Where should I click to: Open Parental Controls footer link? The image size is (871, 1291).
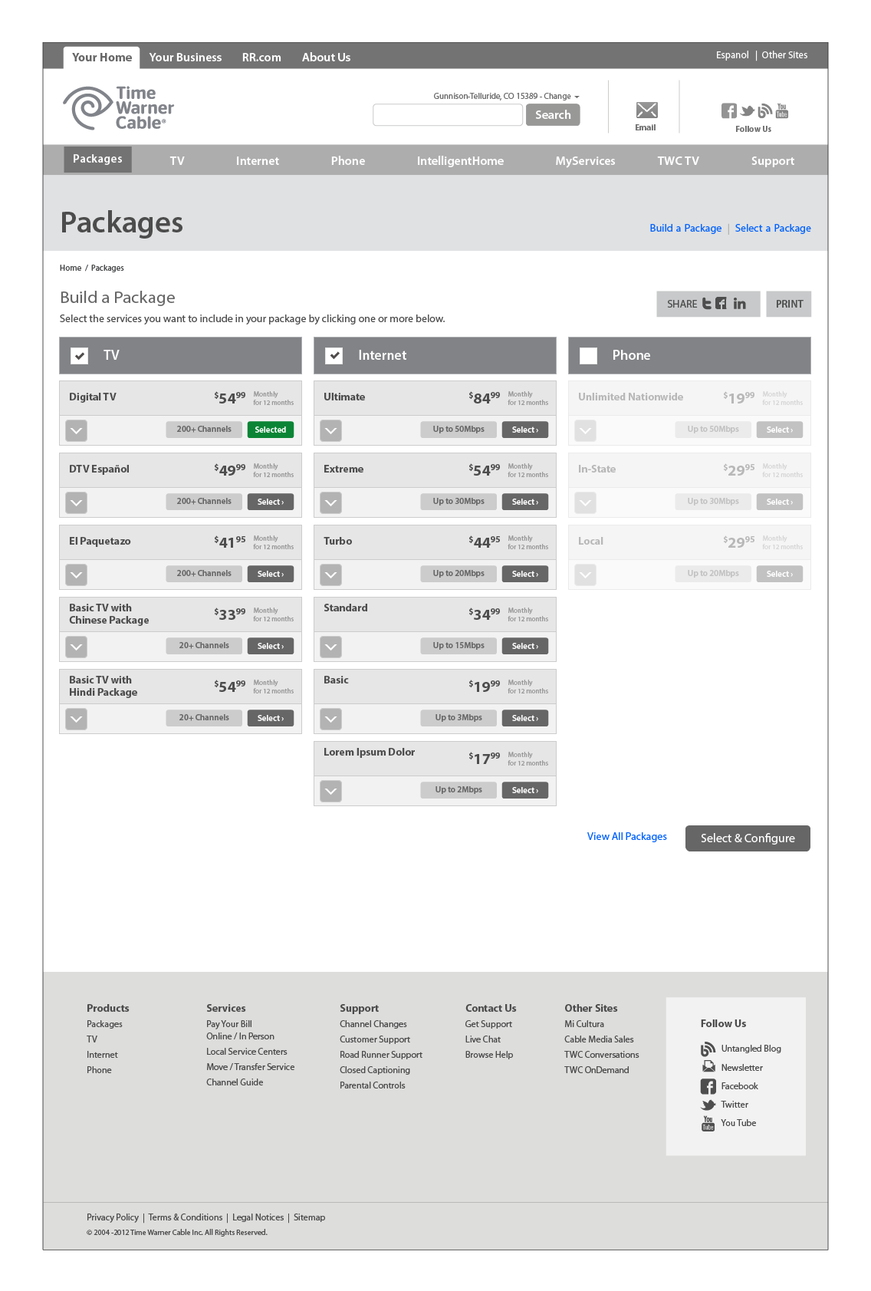[373, 1085]
